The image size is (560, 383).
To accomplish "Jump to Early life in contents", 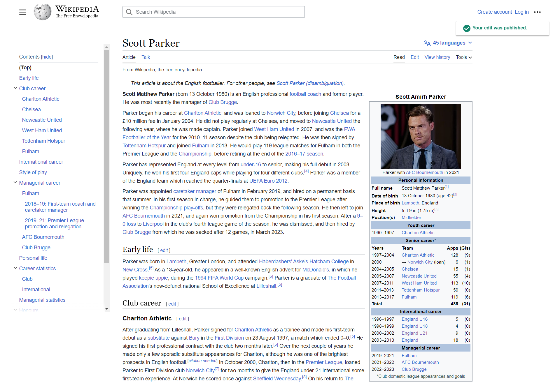I will pyautogui.click(x=29, y=78).
